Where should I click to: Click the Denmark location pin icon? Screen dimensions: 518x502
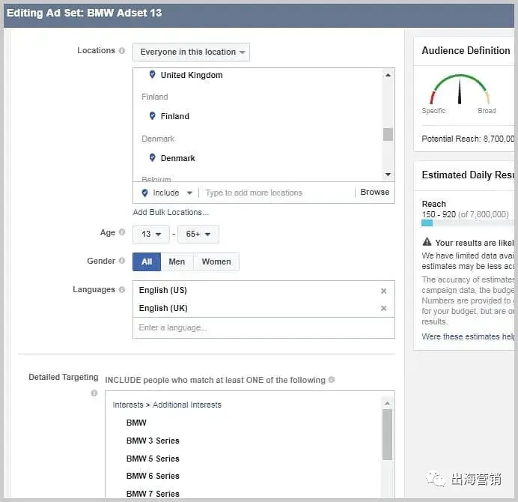pos(152,157)
